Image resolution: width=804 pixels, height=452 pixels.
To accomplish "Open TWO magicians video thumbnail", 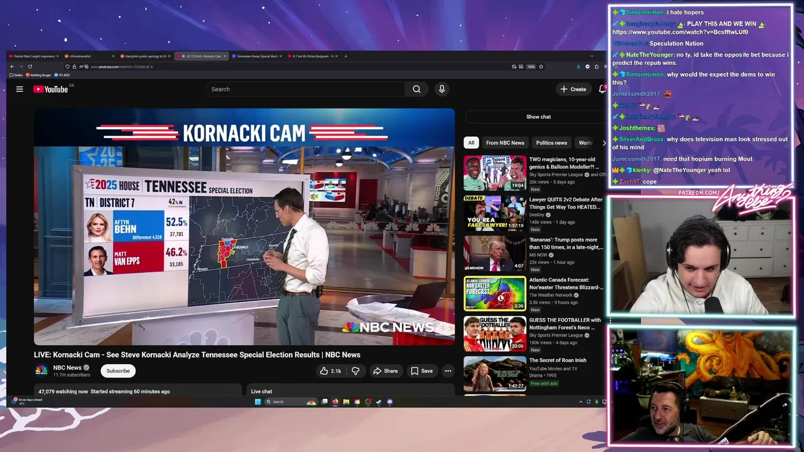I will click(495, 173).
